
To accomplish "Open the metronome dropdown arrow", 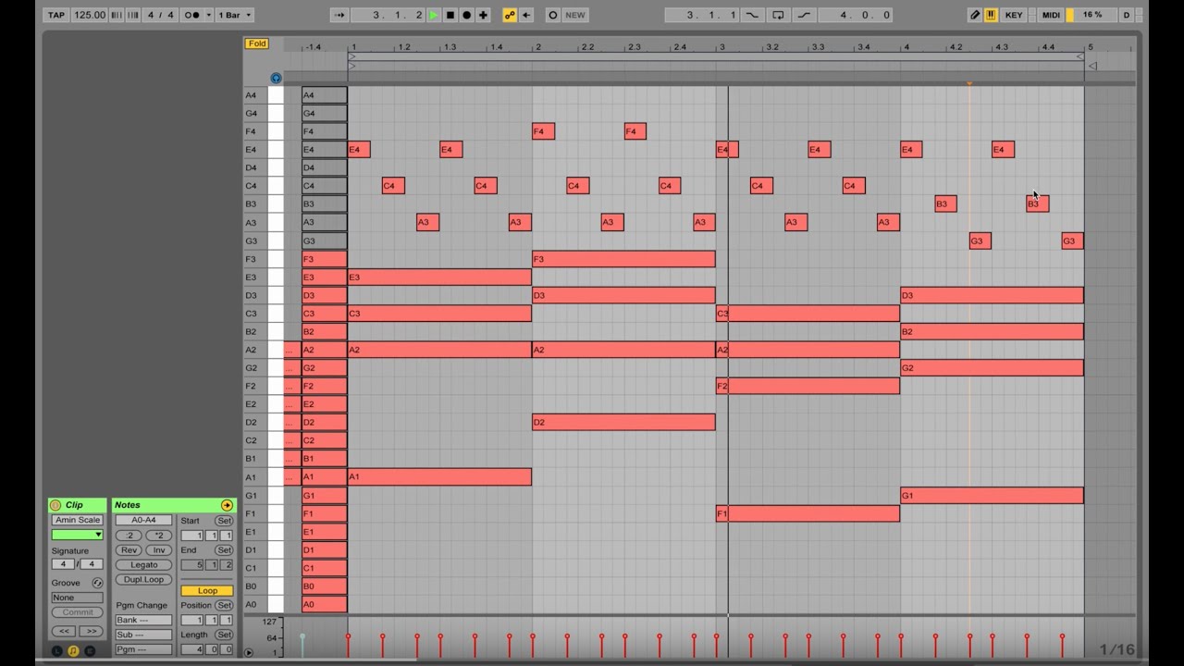I will [x=209, y=15].
